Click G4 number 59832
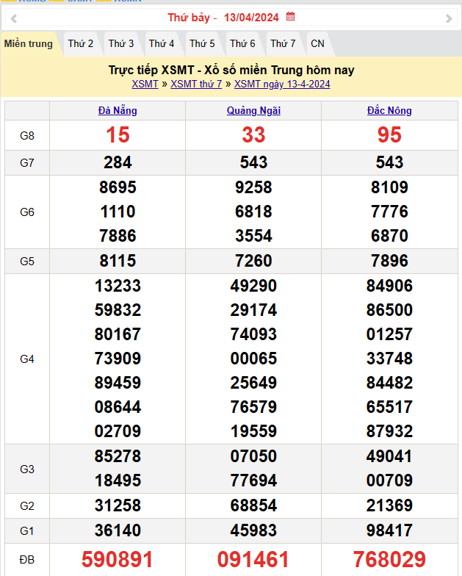The width and height of the screenshot is (462, 576). point(118,310)
